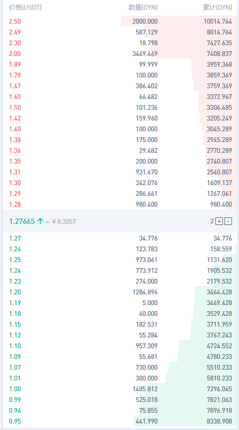Select the 1.20 bid price level
This screenshot has width=239, height=430.
pyautogui.click(x=15, y=292)
